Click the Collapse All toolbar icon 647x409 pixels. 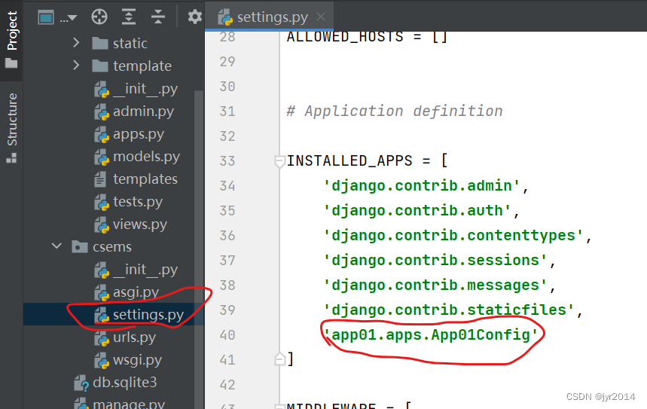[158, 17]
